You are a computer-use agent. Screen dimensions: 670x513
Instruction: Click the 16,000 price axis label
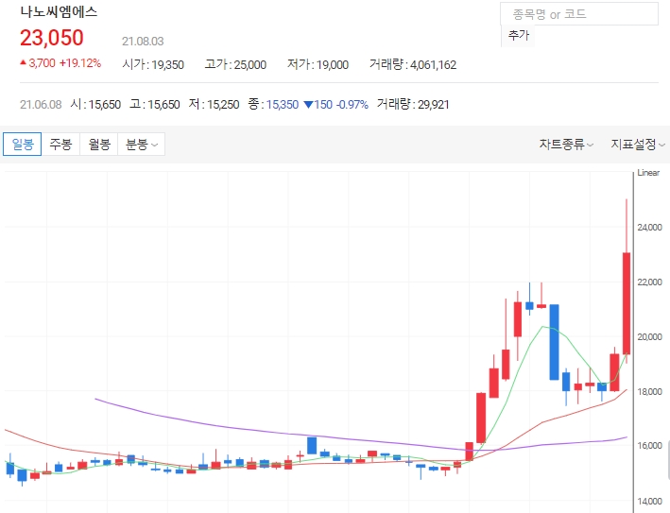point(649,446)
